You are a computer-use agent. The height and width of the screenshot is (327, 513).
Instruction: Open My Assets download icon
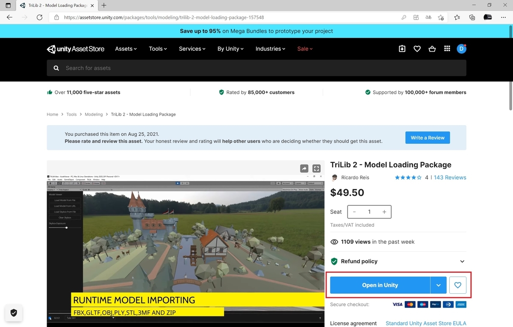click(402, 49)
